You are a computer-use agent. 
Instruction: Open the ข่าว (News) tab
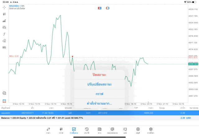pyautogui.click(x=99, y=131)
